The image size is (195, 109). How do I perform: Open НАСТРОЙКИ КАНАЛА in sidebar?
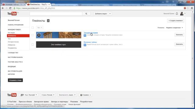(x=15, y=57)
